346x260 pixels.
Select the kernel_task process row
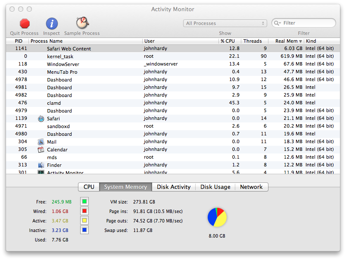(173, 56)
